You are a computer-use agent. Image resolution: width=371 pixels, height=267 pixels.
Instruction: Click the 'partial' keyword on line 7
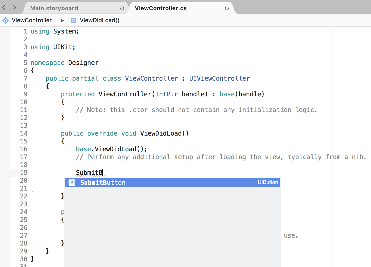[85, 78]
